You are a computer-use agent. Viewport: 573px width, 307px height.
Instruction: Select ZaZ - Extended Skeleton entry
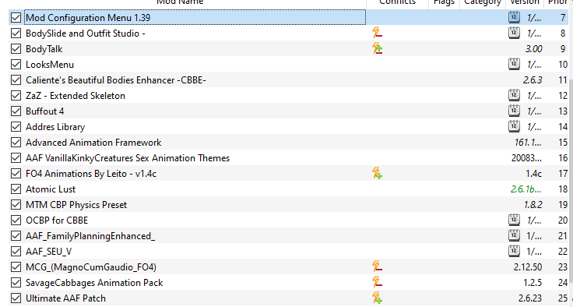tap(76, 96)
